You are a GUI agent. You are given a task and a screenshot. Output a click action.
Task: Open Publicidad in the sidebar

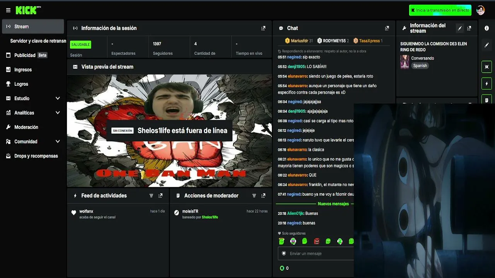click(x=25, y=55)
